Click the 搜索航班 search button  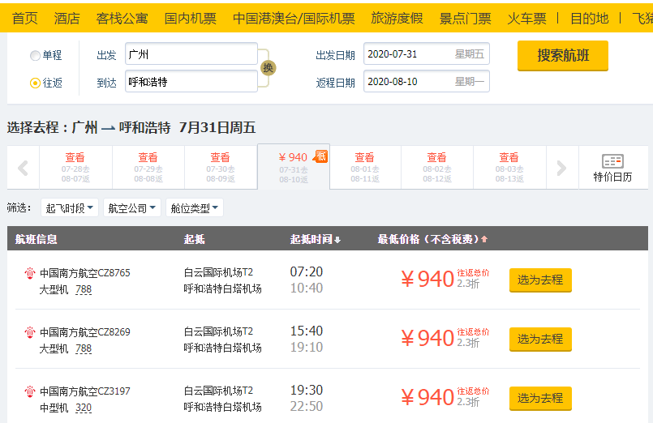(562, 56)
